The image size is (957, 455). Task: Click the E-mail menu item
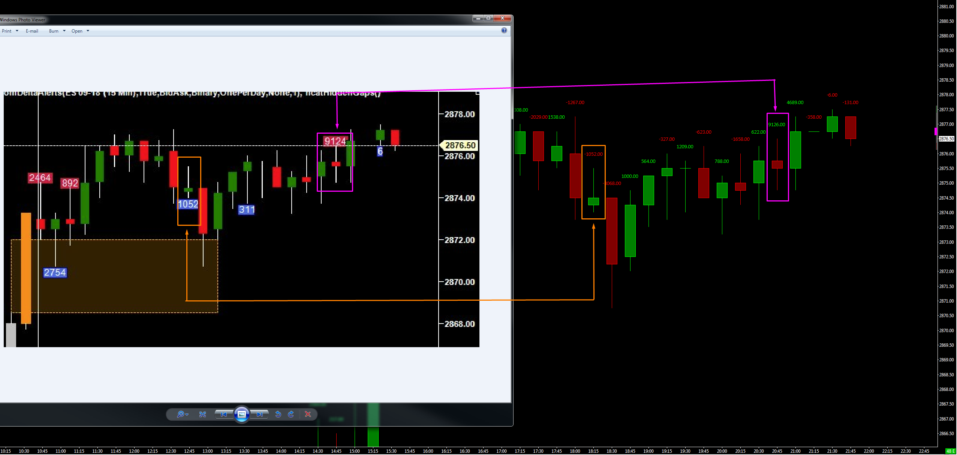[32, 31]
